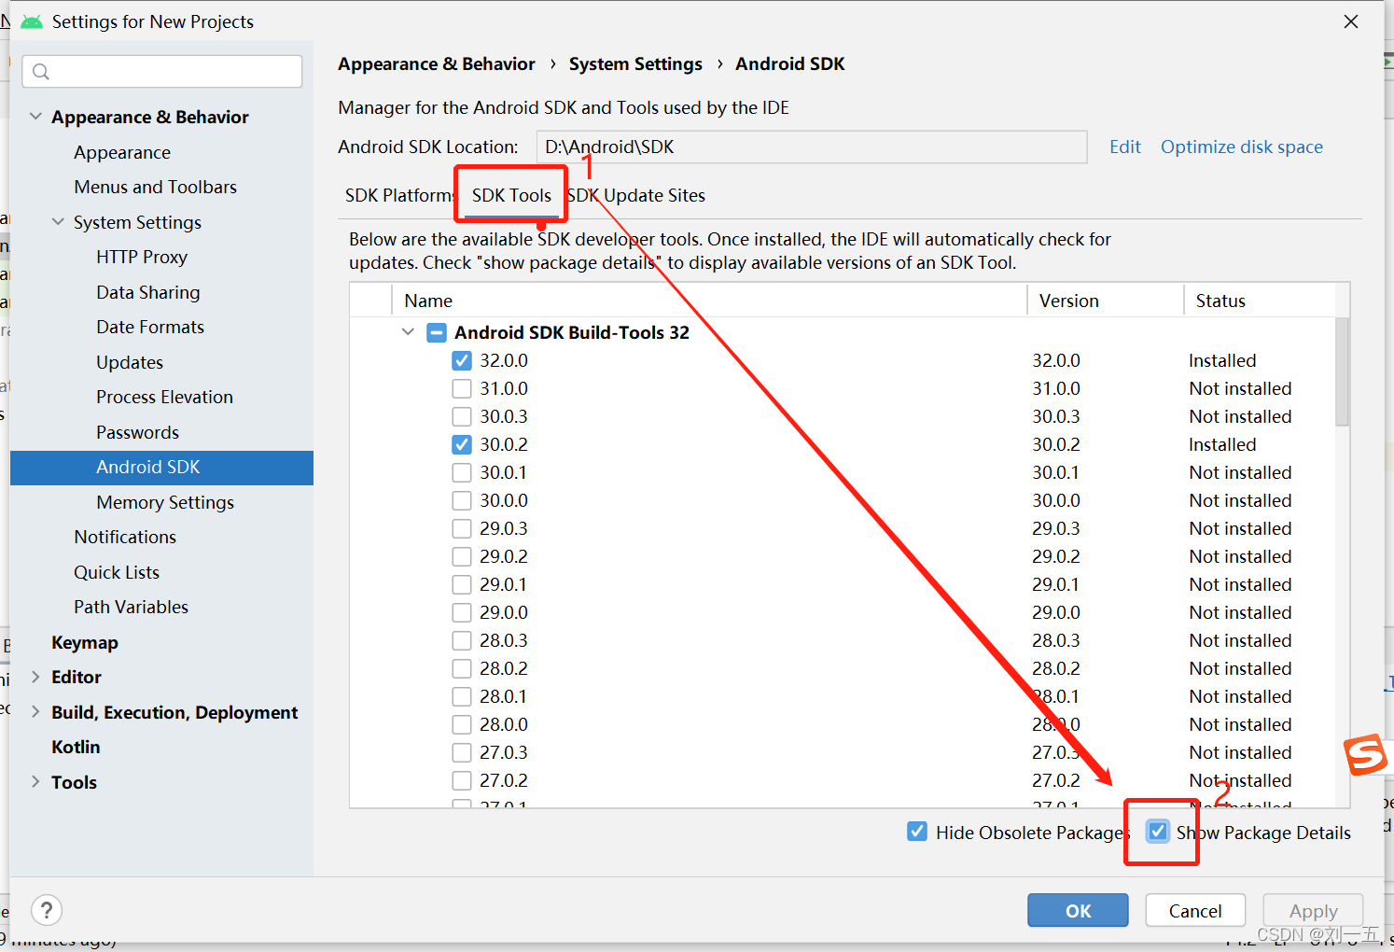Select Path Variables settings

pyautogui.click(x=132, y=607)
